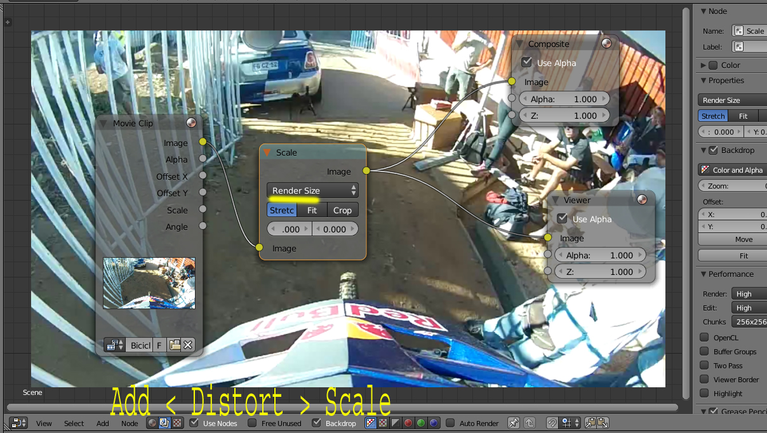
Task: Click the Crop button in Scale node
Action: 342,210
